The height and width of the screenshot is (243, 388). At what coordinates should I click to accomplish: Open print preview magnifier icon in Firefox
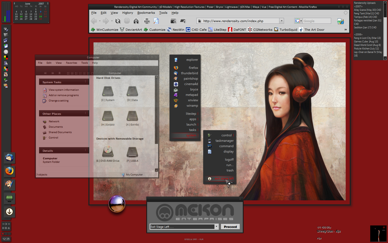pos(156,21)
